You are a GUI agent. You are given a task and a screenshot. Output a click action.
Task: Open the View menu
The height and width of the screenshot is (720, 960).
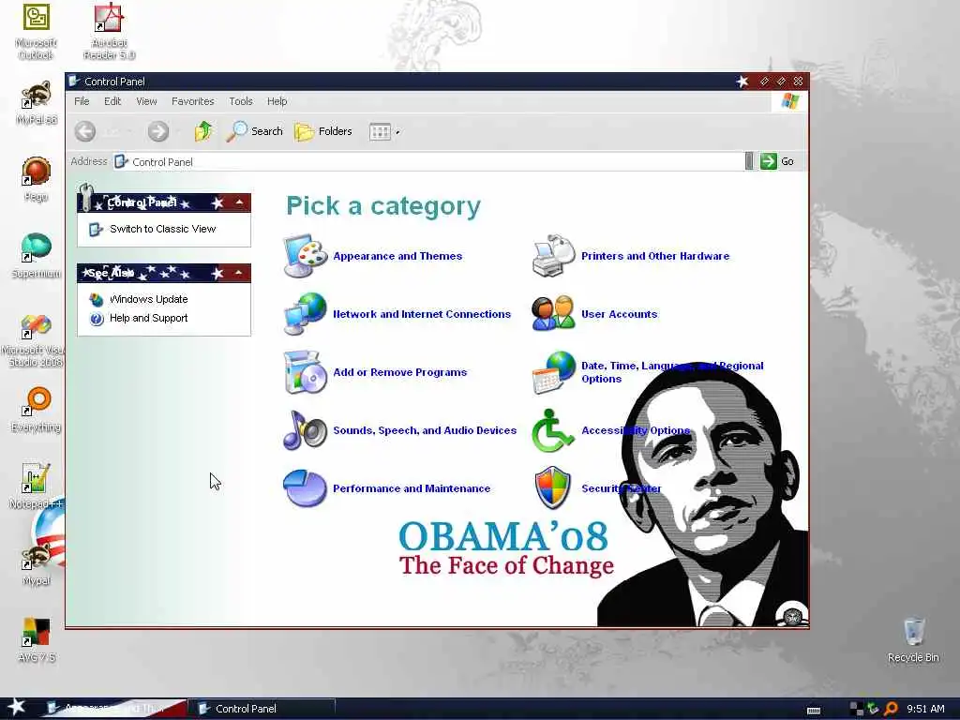click(146, 101)
